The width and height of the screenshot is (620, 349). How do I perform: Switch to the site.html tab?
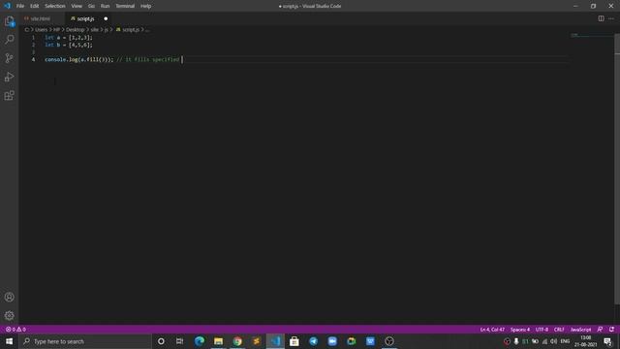click(x=41, y=18)
